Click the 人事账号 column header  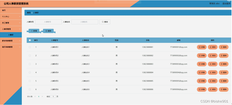[x=55, y=40]
